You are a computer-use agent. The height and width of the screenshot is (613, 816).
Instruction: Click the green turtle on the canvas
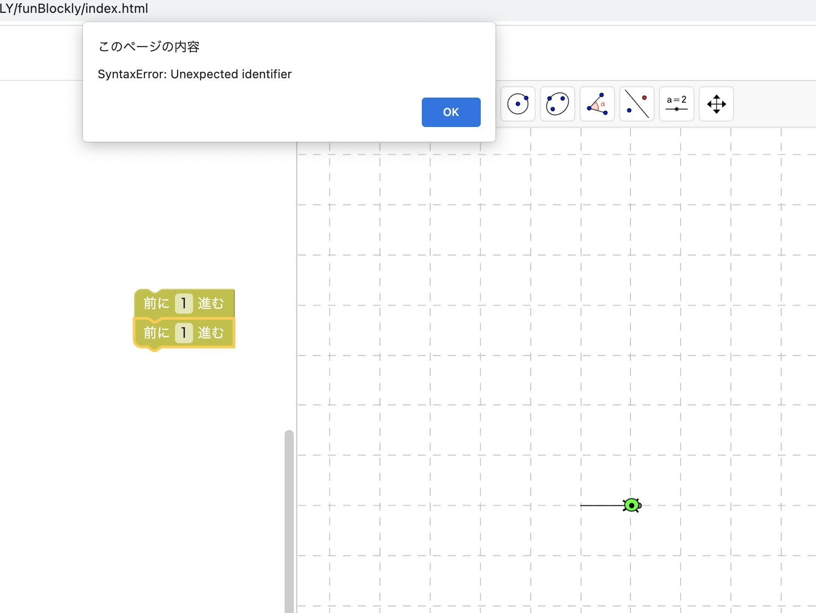click(x=632, y=505)
